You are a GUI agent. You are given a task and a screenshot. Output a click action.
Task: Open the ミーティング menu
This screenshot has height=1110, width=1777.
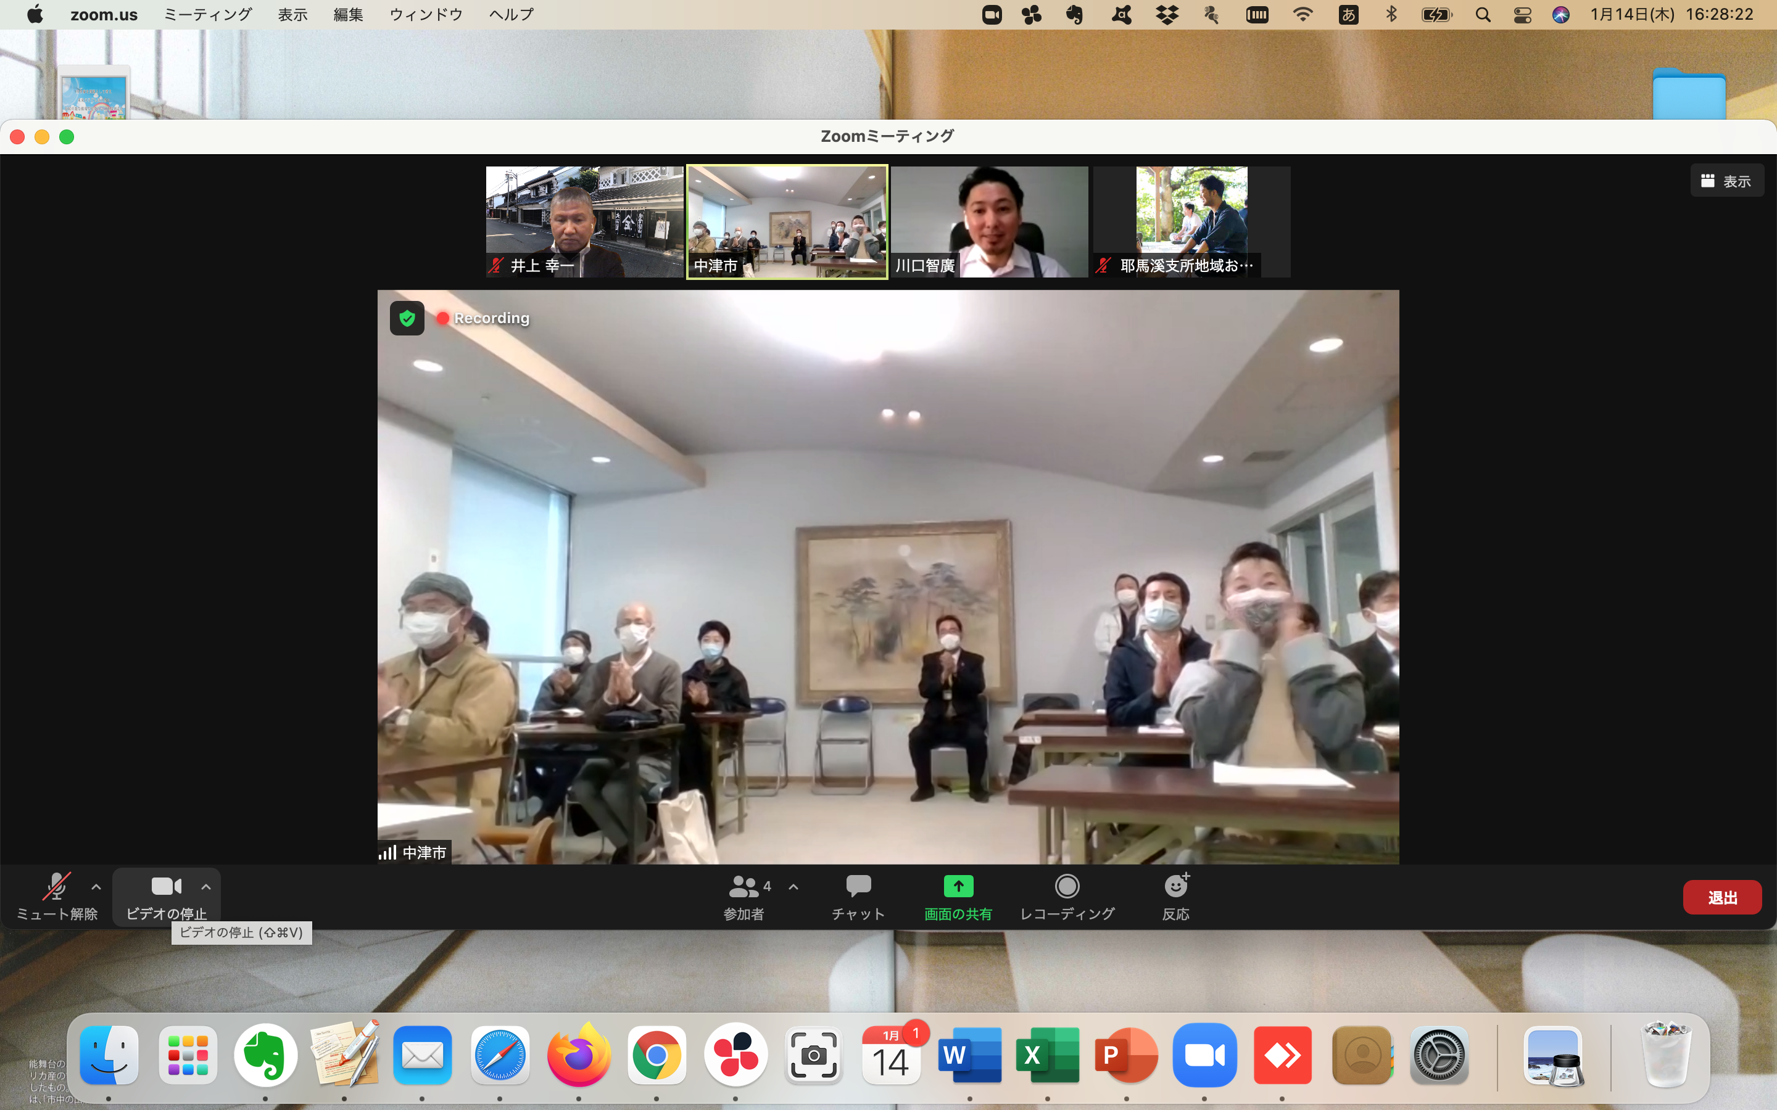(x=207, y=15)
